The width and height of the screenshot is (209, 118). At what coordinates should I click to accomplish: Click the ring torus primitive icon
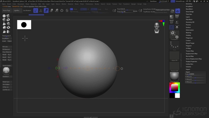point(8,20)
